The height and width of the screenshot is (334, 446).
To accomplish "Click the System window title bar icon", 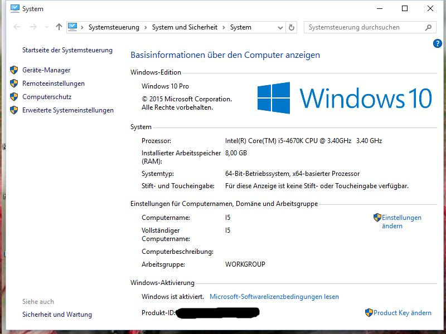I will (x=15, y=8).
